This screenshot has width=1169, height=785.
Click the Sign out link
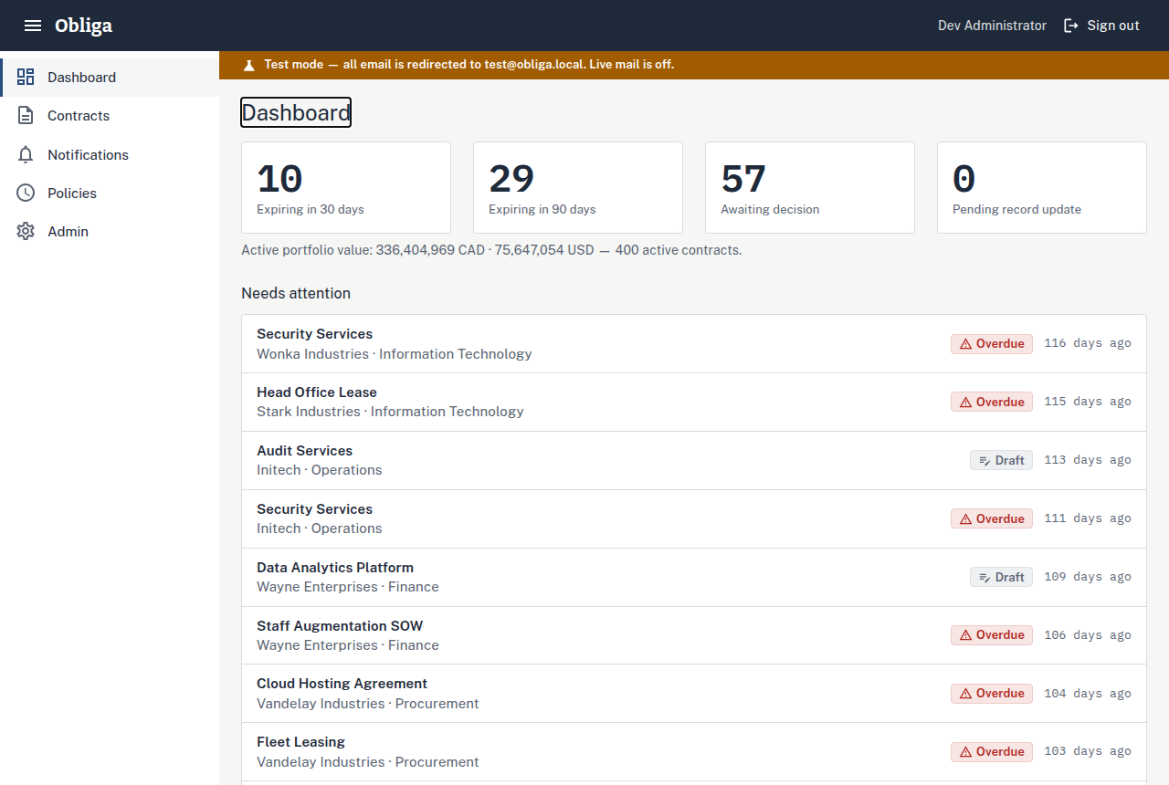(x=1101, y=26)
